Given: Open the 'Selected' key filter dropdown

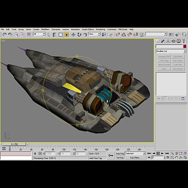Looking at the screenshot, I should (x=135, y=154).
